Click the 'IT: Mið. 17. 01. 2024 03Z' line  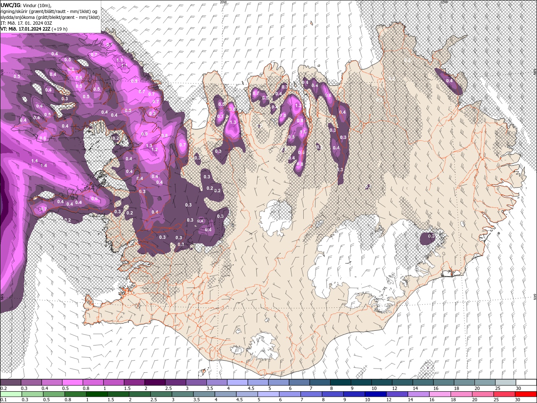point(26,23)
